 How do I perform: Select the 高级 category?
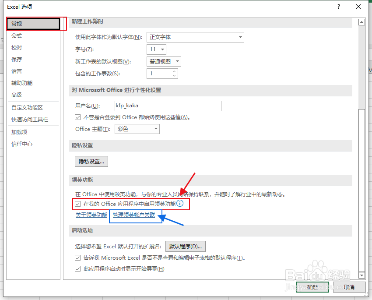click(17, 95)
